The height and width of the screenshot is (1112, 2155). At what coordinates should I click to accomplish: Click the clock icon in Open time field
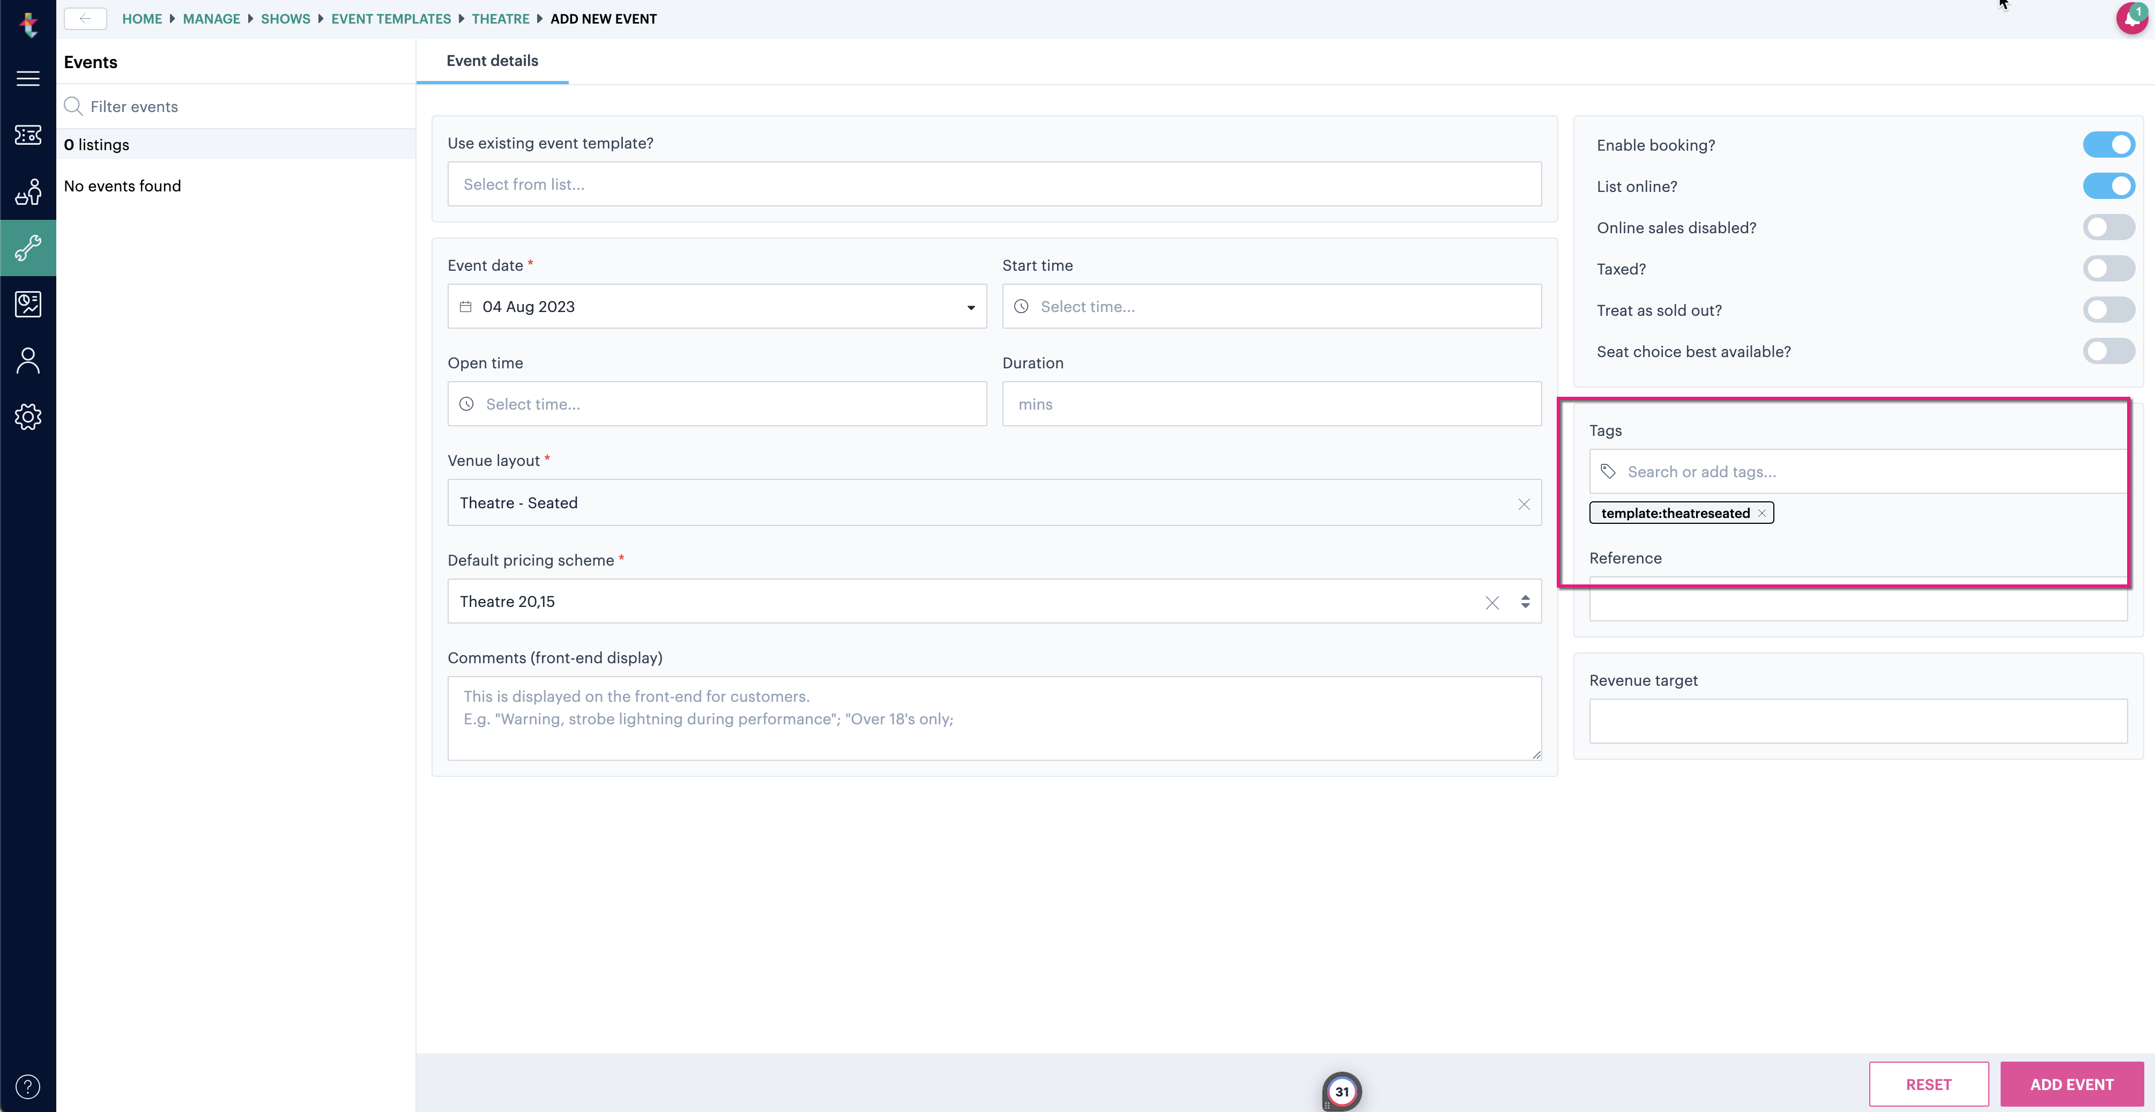(x=467, y=404)
